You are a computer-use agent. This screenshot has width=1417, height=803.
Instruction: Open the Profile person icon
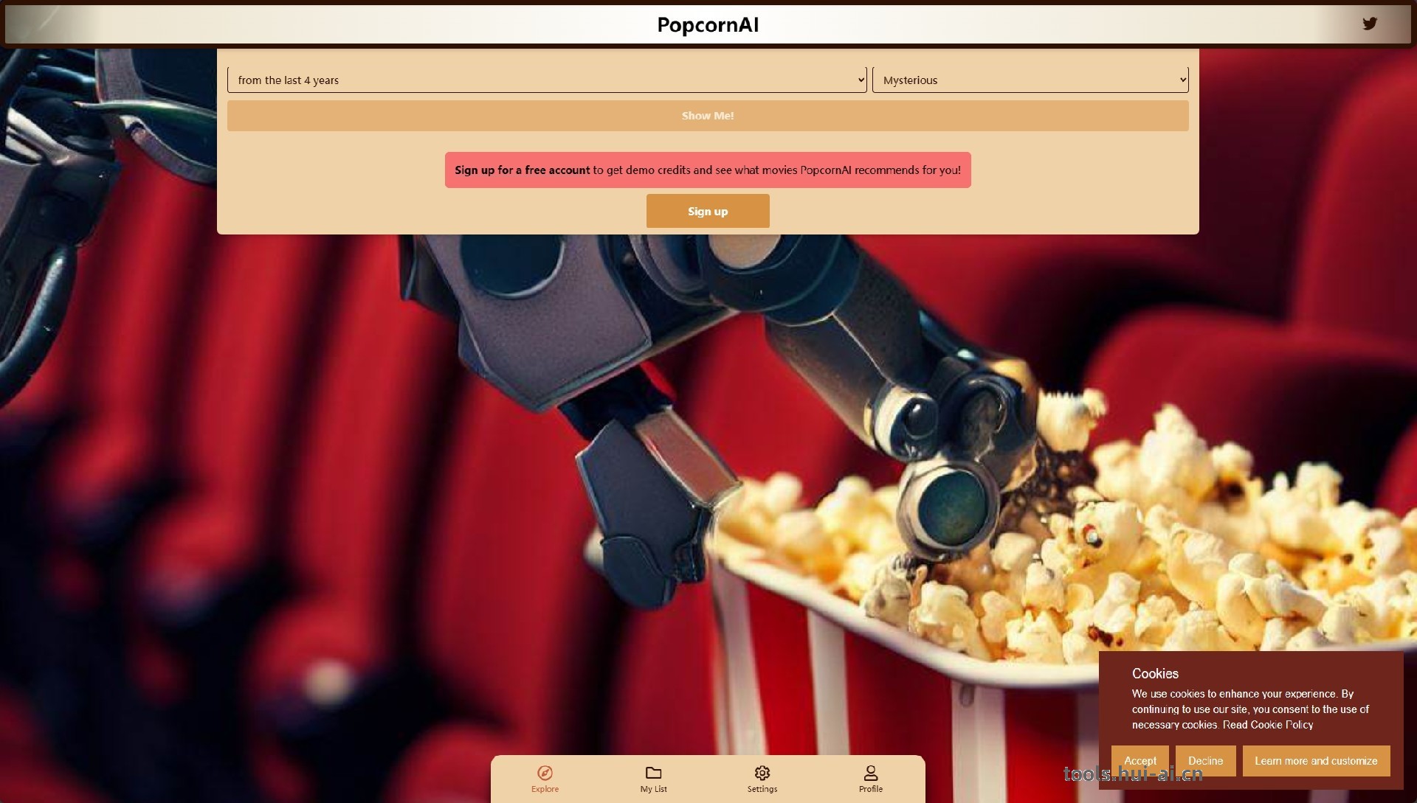coord(870,773)
